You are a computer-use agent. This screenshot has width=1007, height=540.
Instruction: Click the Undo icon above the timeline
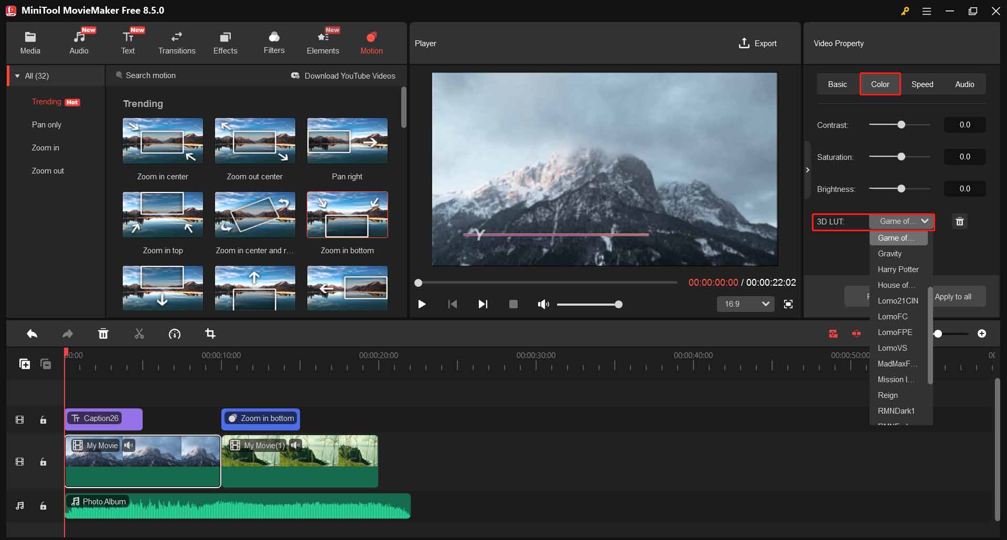click(x=31, y=333)
